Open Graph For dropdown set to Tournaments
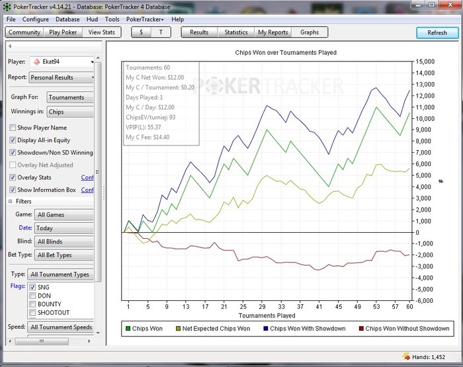The image size is (463, 367). tap(70, 97)
